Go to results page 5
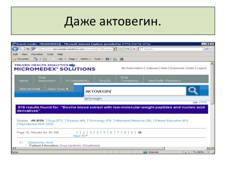This screenshot has width=226, height=169. click(104, 132)
